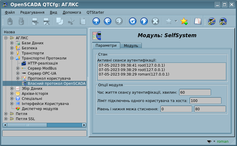The height and width of the screenshot is (146, 237).
Task: Select Сервер OPC-UA in the tree
Action: pyautogui.click(x=42, y=73)
